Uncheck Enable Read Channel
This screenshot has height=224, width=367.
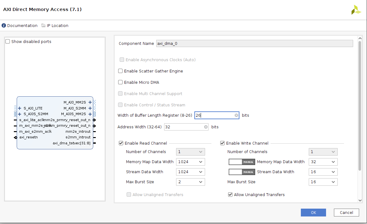(x=121, y=143)
